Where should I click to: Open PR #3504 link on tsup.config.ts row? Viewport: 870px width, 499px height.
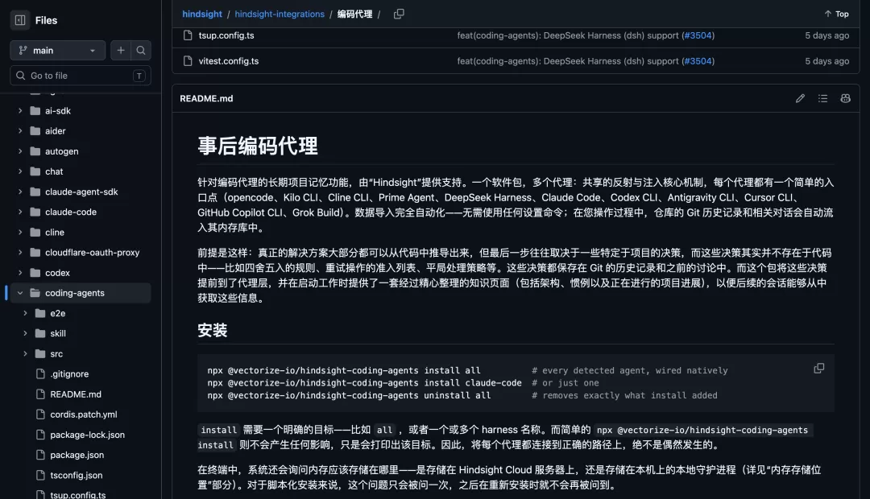(x=698, y=35)
